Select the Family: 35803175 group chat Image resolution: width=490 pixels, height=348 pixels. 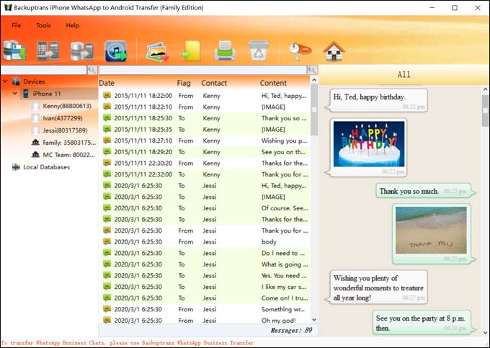click(69, 143)
